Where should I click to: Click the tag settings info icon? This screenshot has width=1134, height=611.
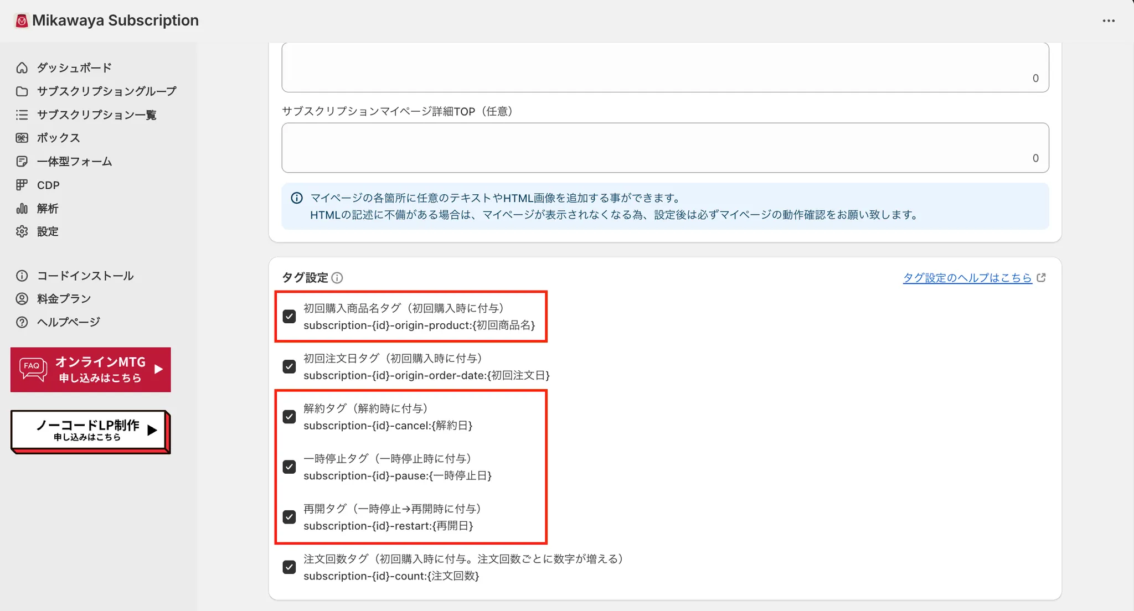tap(337, 278)
